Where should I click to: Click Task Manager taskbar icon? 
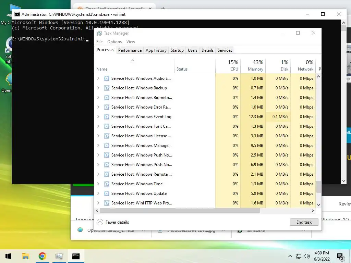click(59, 256)
